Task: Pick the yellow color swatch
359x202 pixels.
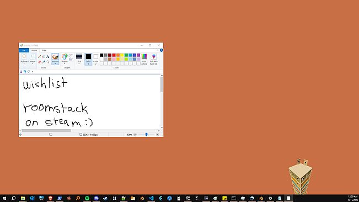Action: 122,55
